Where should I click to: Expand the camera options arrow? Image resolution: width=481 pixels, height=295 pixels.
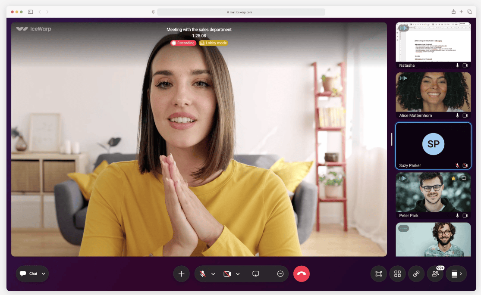click(238, 274)
